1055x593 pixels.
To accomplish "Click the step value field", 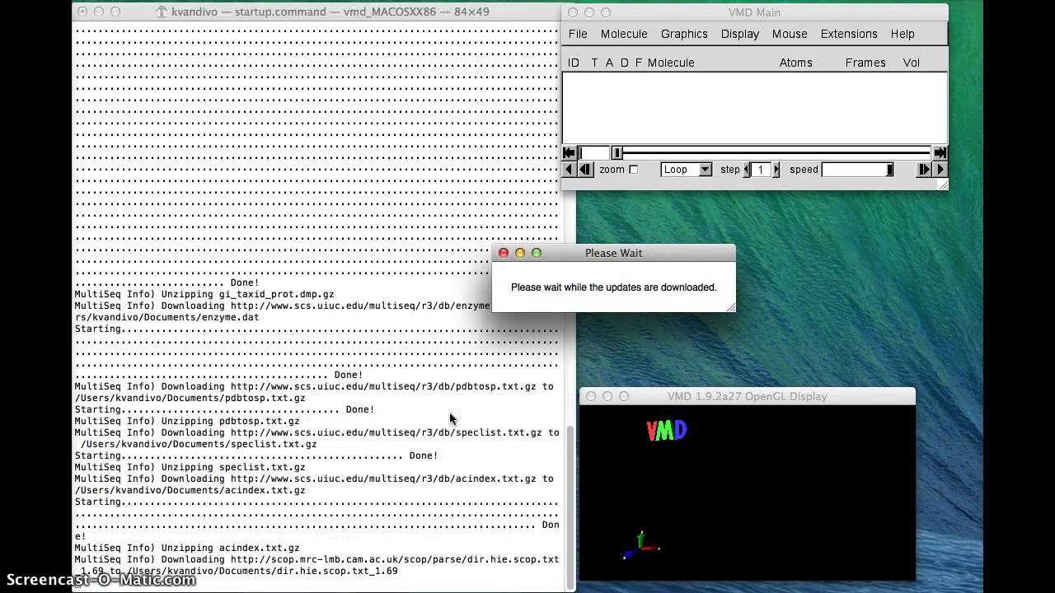I will click(x=762, y=170).
